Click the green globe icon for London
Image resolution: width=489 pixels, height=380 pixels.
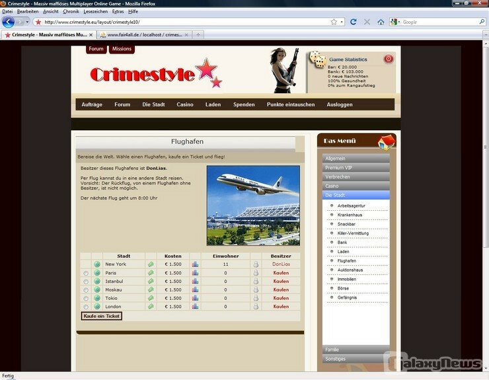[97, 307]
